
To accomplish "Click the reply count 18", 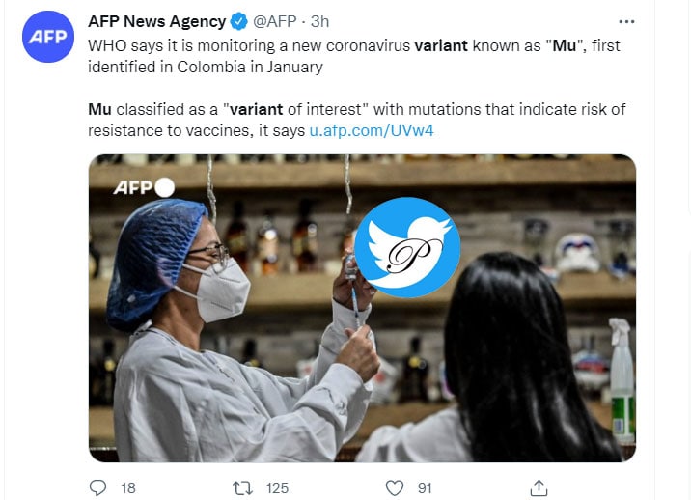I will (x=128, y=488).
